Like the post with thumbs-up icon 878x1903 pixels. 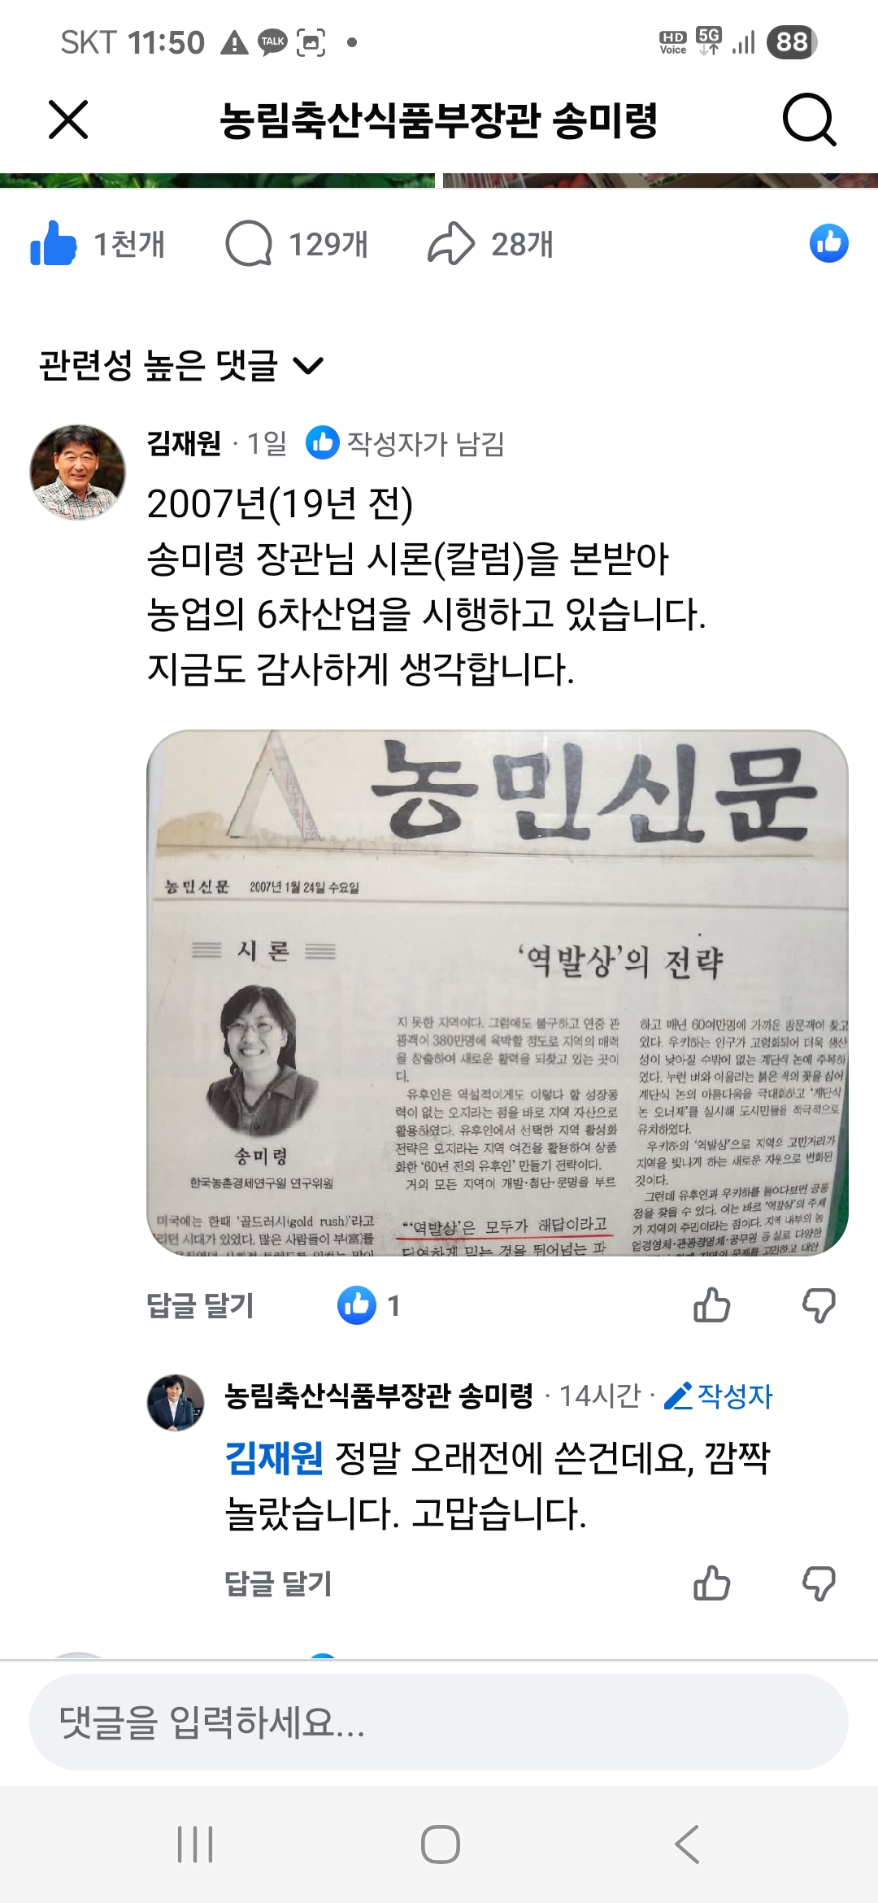[x=54, y=243]
